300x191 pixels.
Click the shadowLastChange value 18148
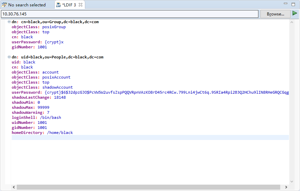point(60,97)
